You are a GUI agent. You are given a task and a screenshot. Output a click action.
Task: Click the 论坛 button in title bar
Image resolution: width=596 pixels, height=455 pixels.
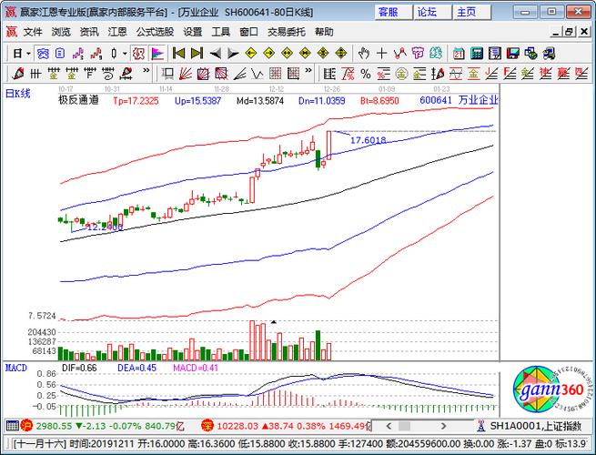pyautogui.click(x=432, y=12)
